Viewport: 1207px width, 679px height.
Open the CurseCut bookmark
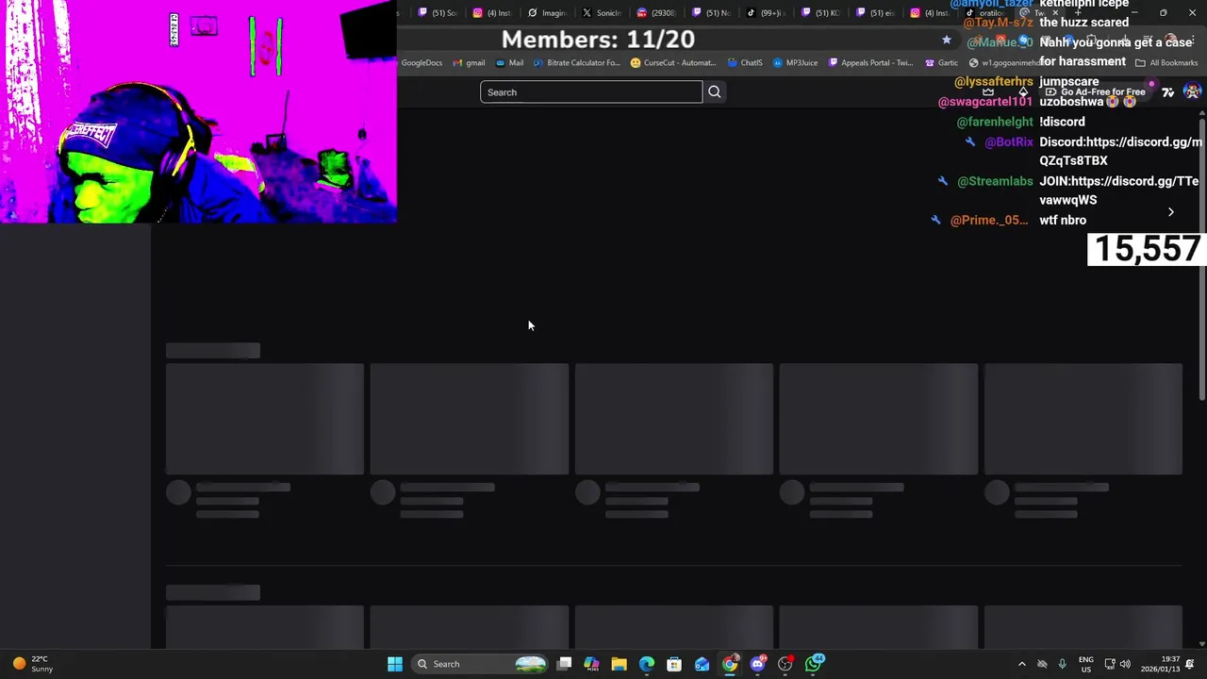pos(673,63)
